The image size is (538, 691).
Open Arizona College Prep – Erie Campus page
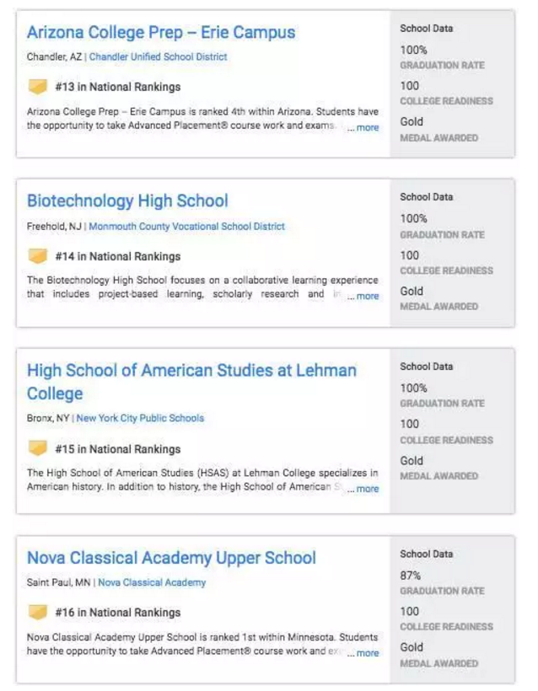[x=161, y=33]
